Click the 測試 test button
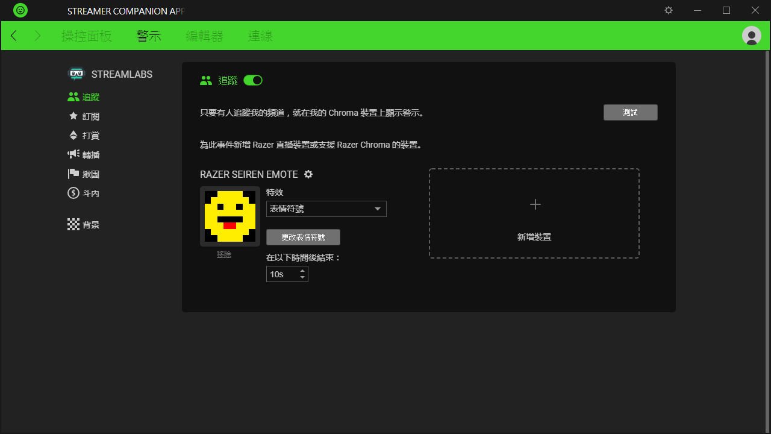The image size is (771, 434). [x=631, y=113]
